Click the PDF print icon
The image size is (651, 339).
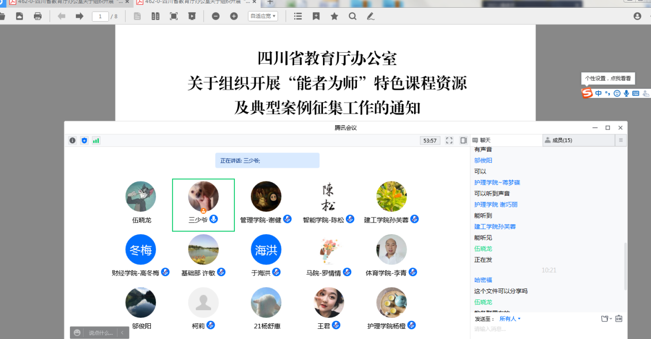[x=37, y=16]
